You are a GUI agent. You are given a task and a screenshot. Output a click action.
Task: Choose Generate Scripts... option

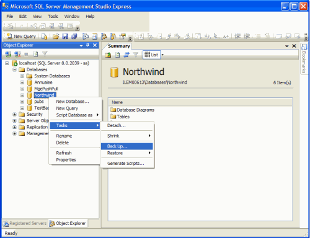127,164
